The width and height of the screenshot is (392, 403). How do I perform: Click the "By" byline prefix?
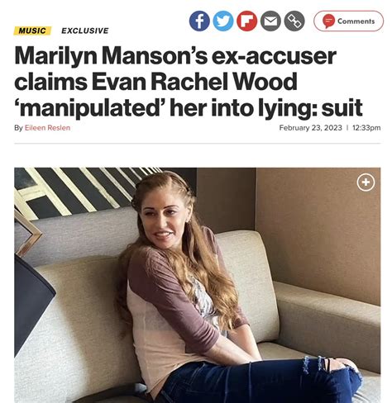(18, 128)
